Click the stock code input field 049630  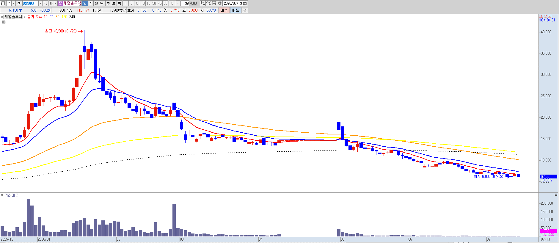point(30,3)
